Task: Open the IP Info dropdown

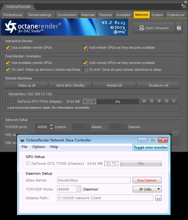Action: pyautogui.click(x=147, y=189)
